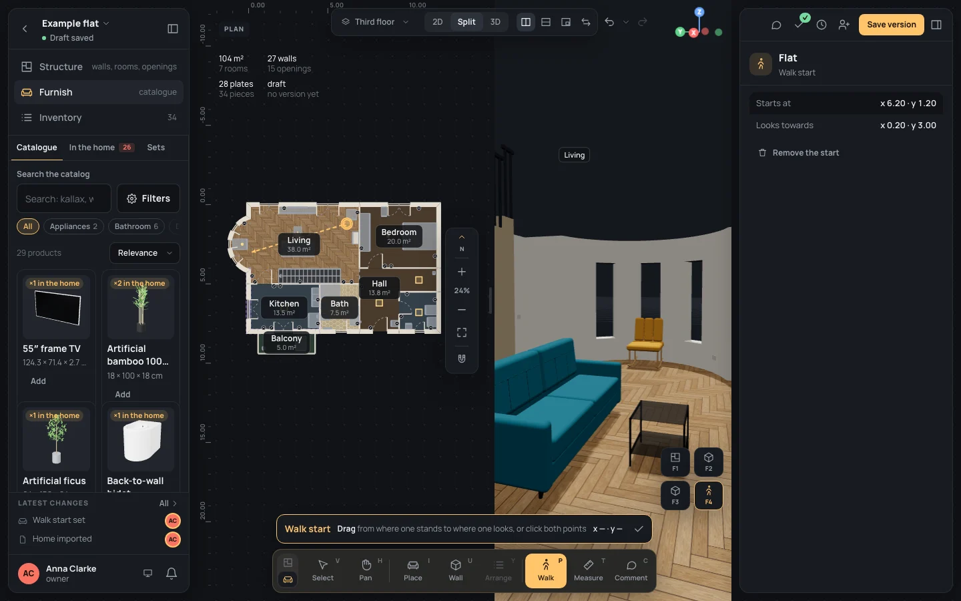Click Remove the start
Viewport: 961px width, 601px height.
click(799, 153)
